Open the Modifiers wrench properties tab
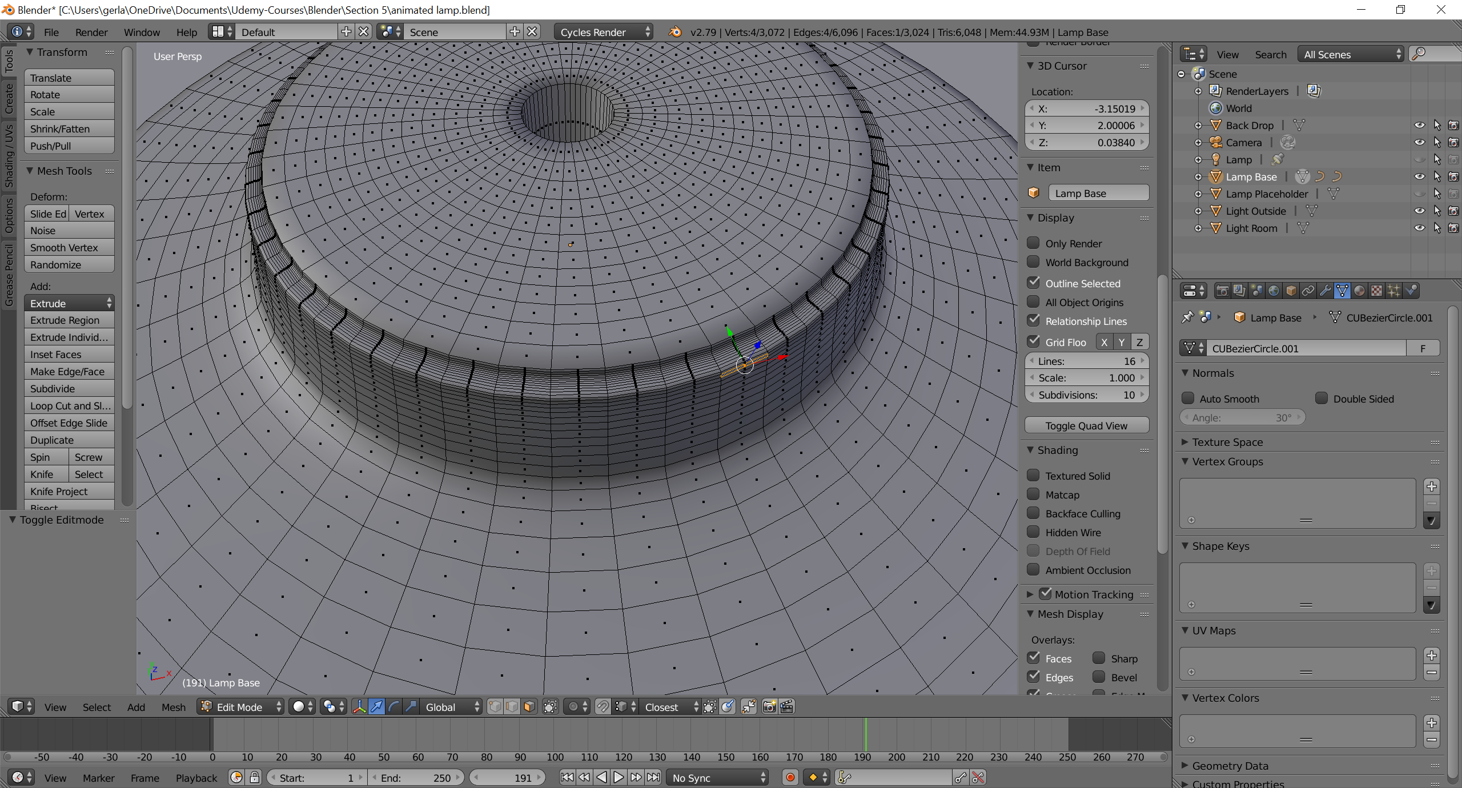Viewport: 1462px width, 788px height. (x=1325, y=291)
